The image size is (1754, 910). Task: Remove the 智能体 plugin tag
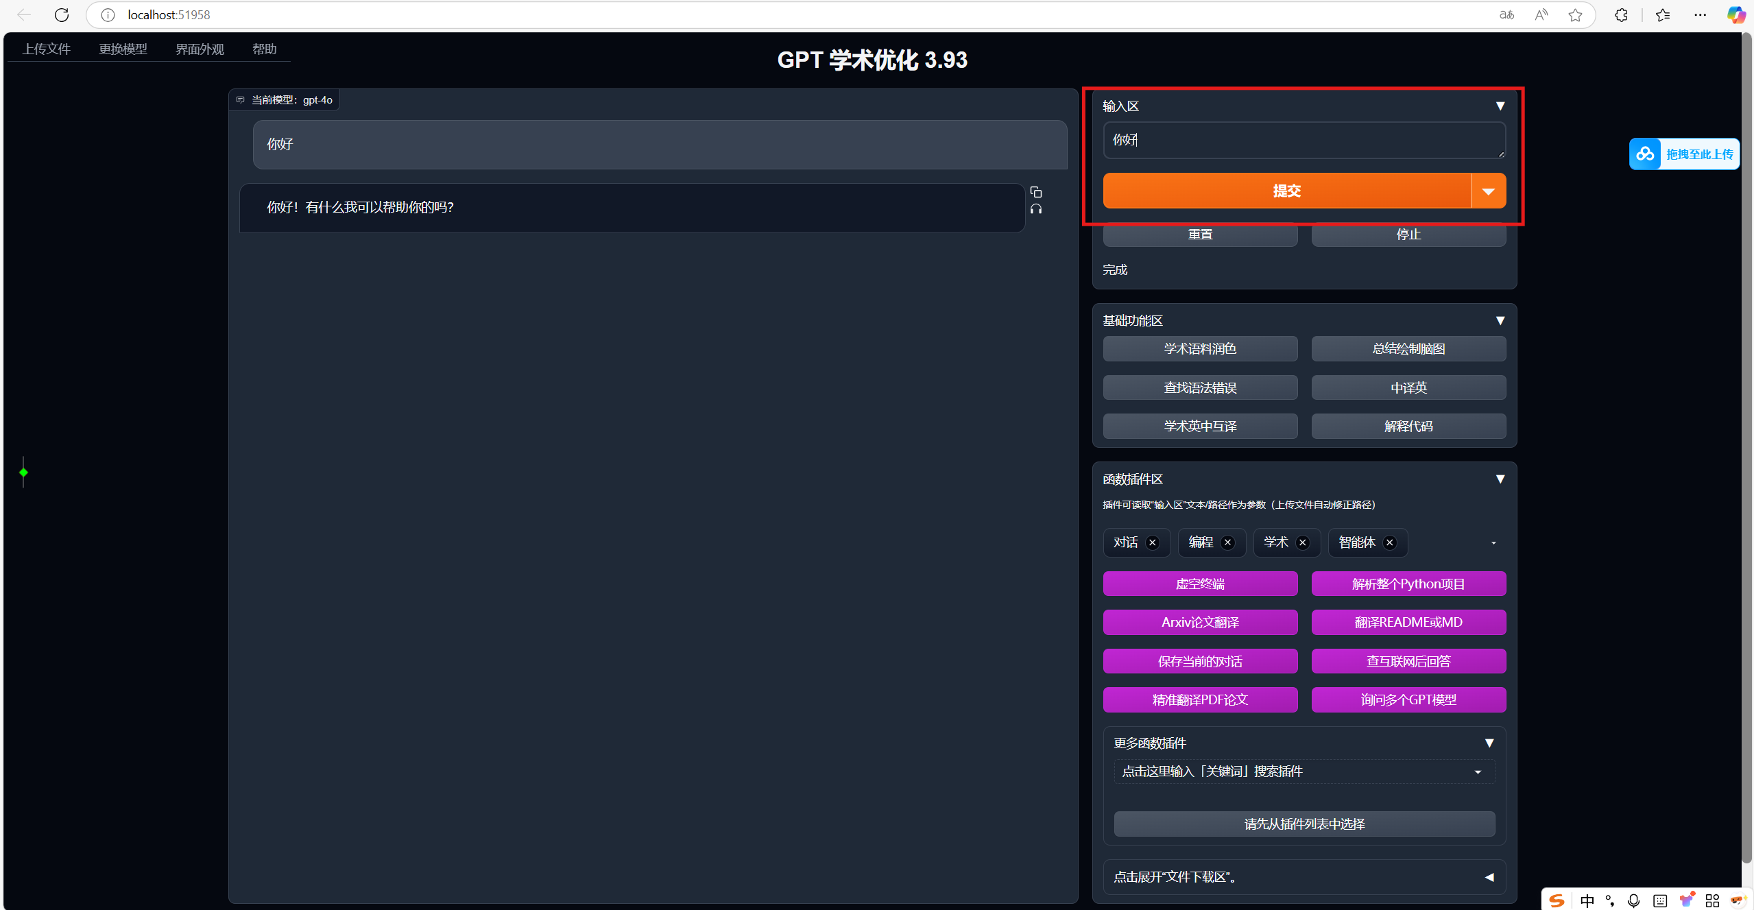click(1390, 542)
